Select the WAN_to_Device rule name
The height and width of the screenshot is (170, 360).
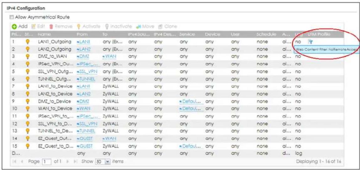click(x=55, y=108)
